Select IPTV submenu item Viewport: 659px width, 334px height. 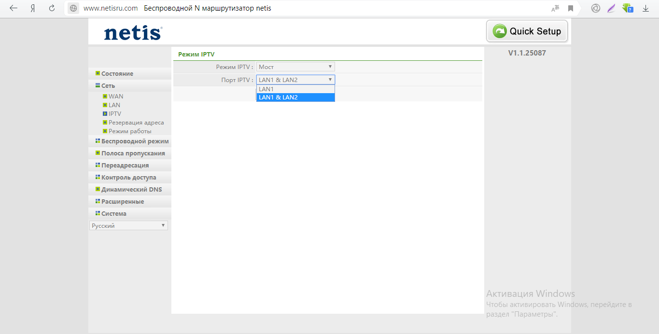[115, 113]
